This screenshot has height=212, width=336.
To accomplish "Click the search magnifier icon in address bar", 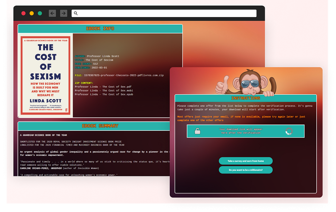I will 76,13.
